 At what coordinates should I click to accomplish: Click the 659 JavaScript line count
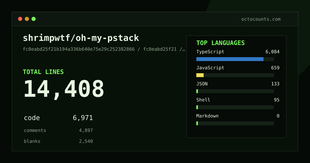275,68
